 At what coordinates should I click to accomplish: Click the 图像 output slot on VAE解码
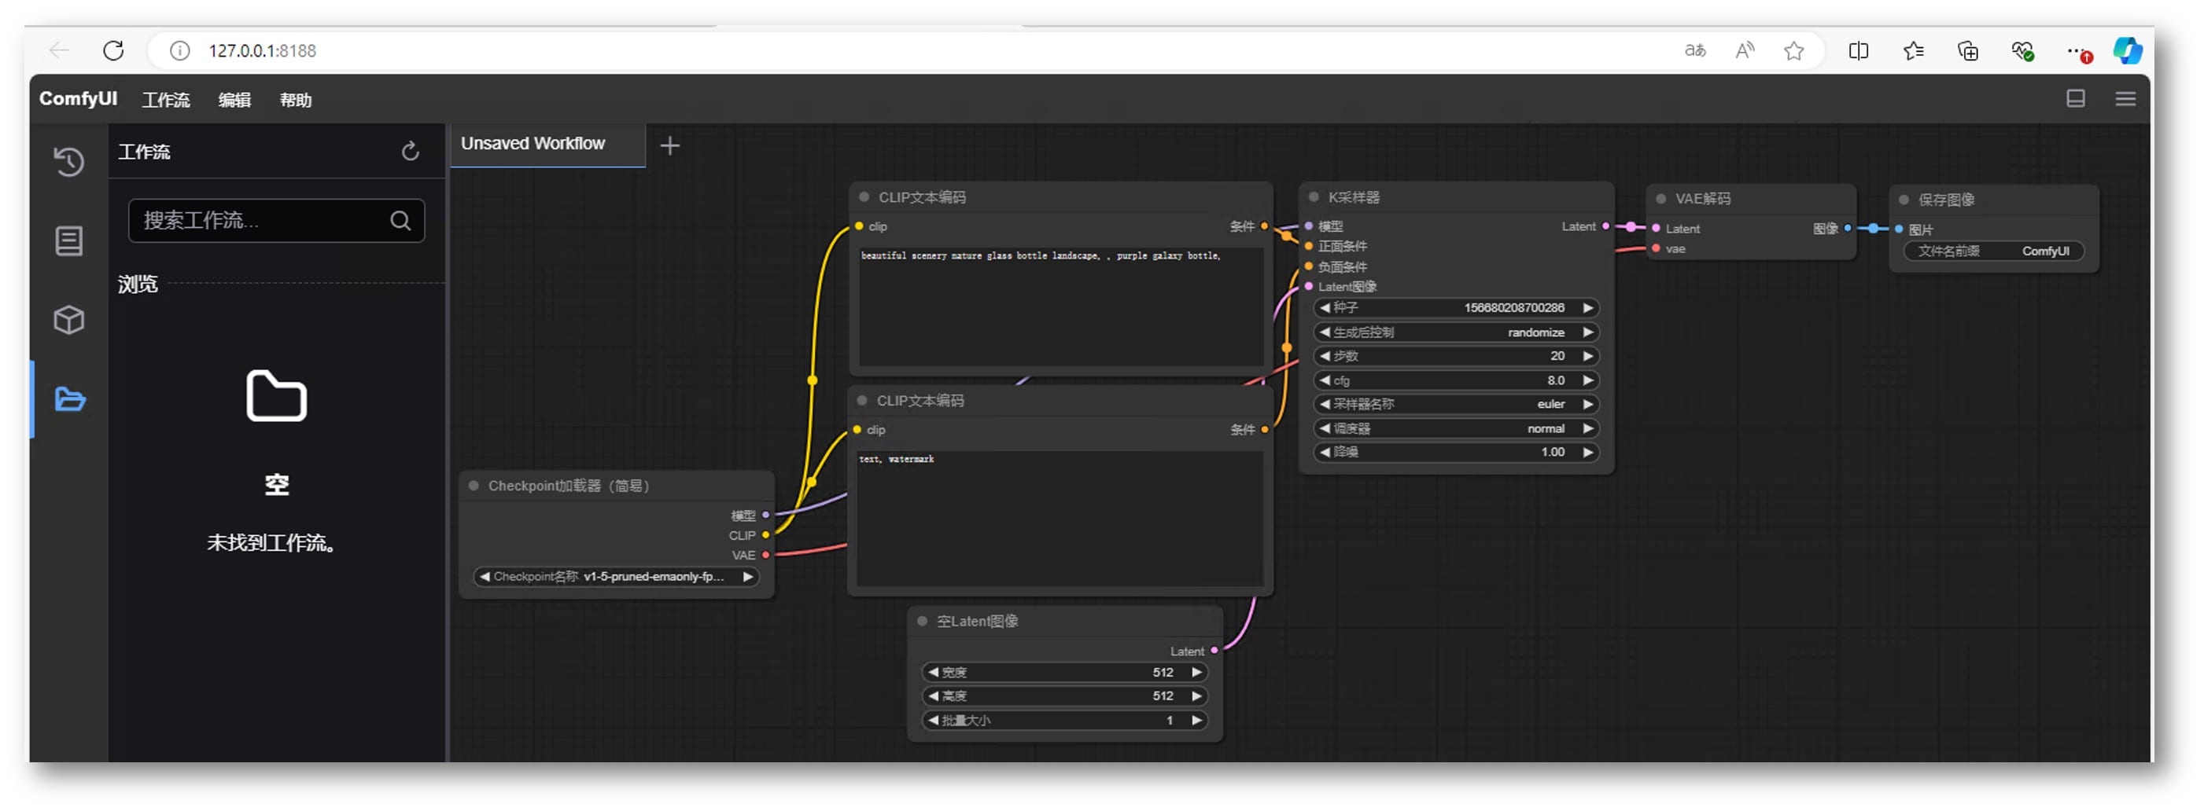click(1847, 228)
